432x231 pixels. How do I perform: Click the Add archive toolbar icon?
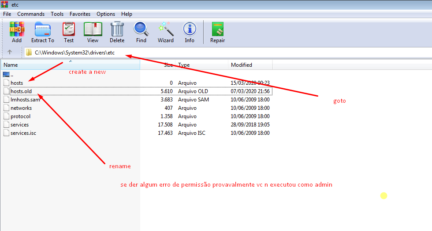click(x=17, y=29)
